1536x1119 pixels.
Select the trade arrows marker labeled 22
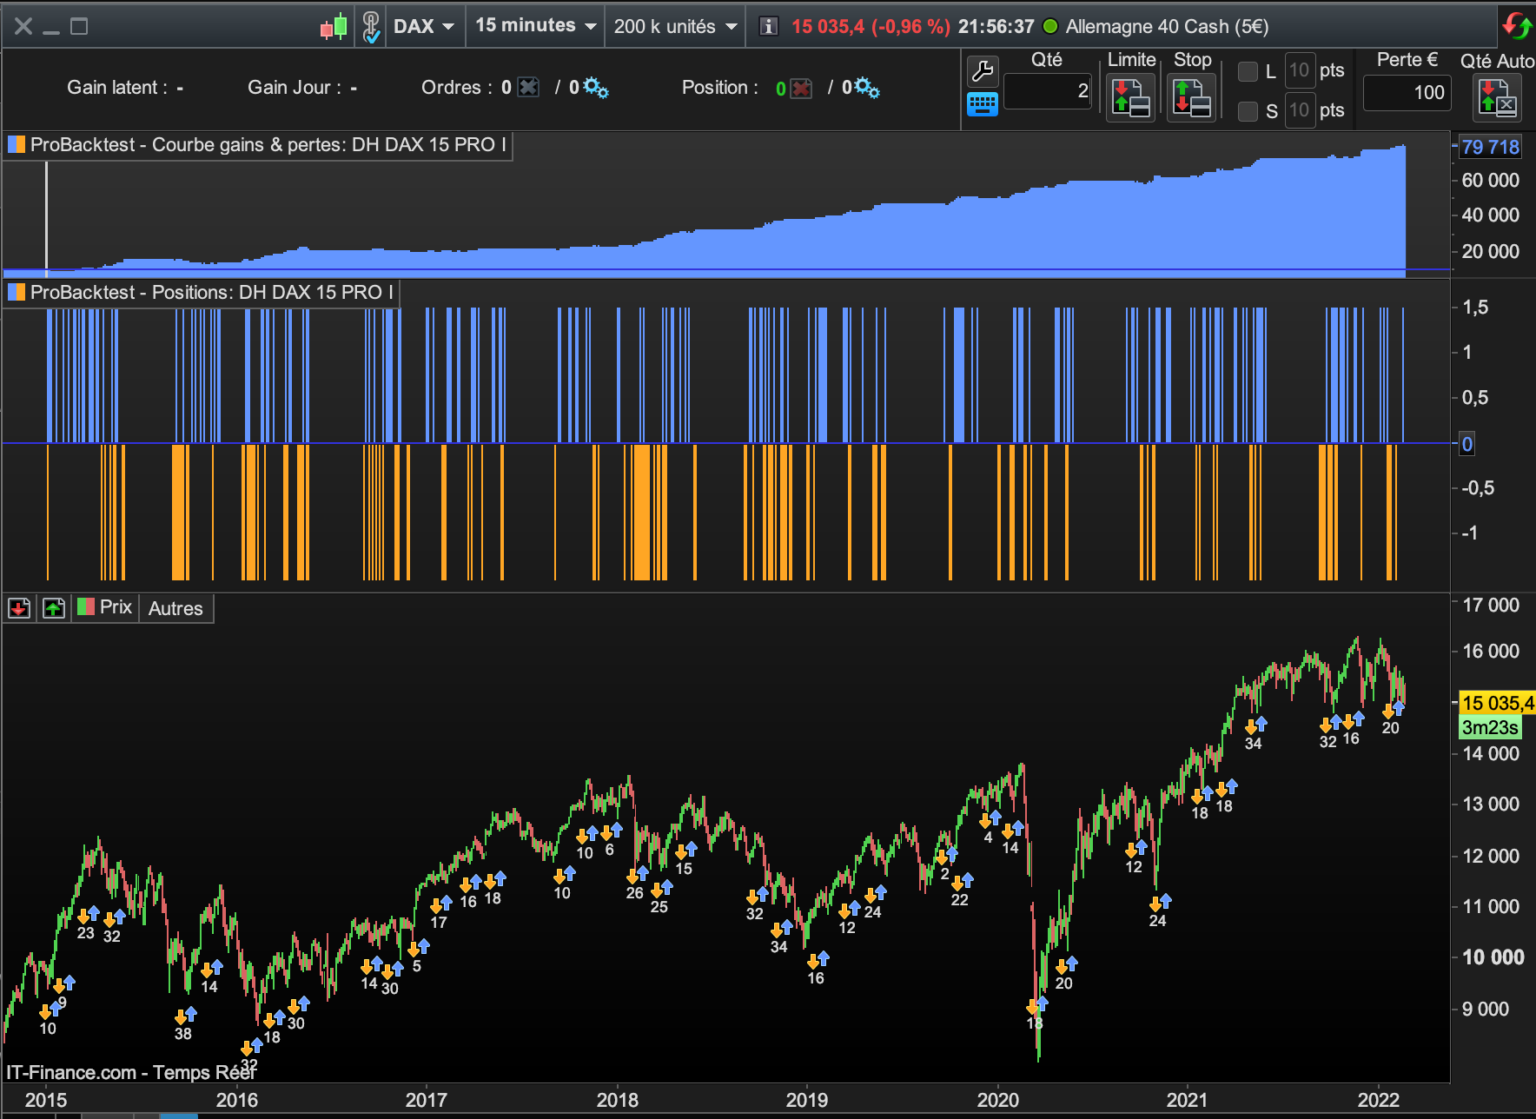coord(962,882)
